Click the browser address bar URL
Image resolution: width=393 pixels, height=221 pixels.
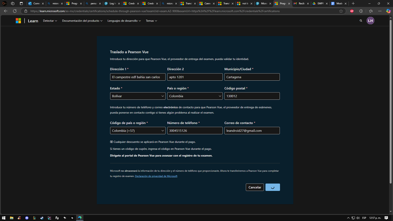155,11
